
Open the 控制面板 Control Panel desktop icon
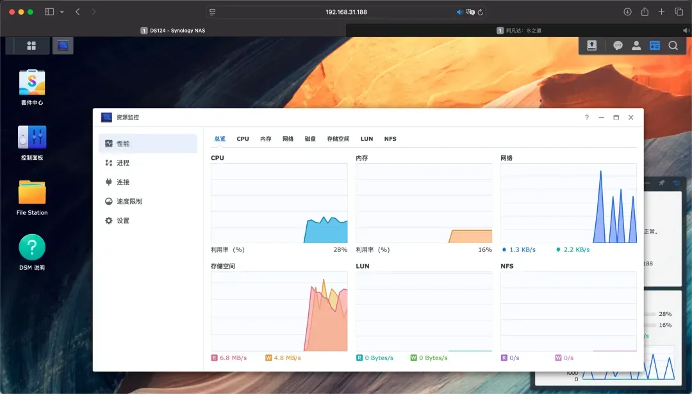(32, 143)
